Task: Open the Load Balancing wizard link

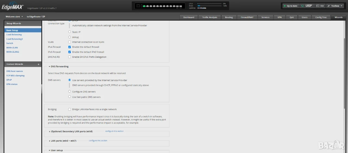Action: 14,35
